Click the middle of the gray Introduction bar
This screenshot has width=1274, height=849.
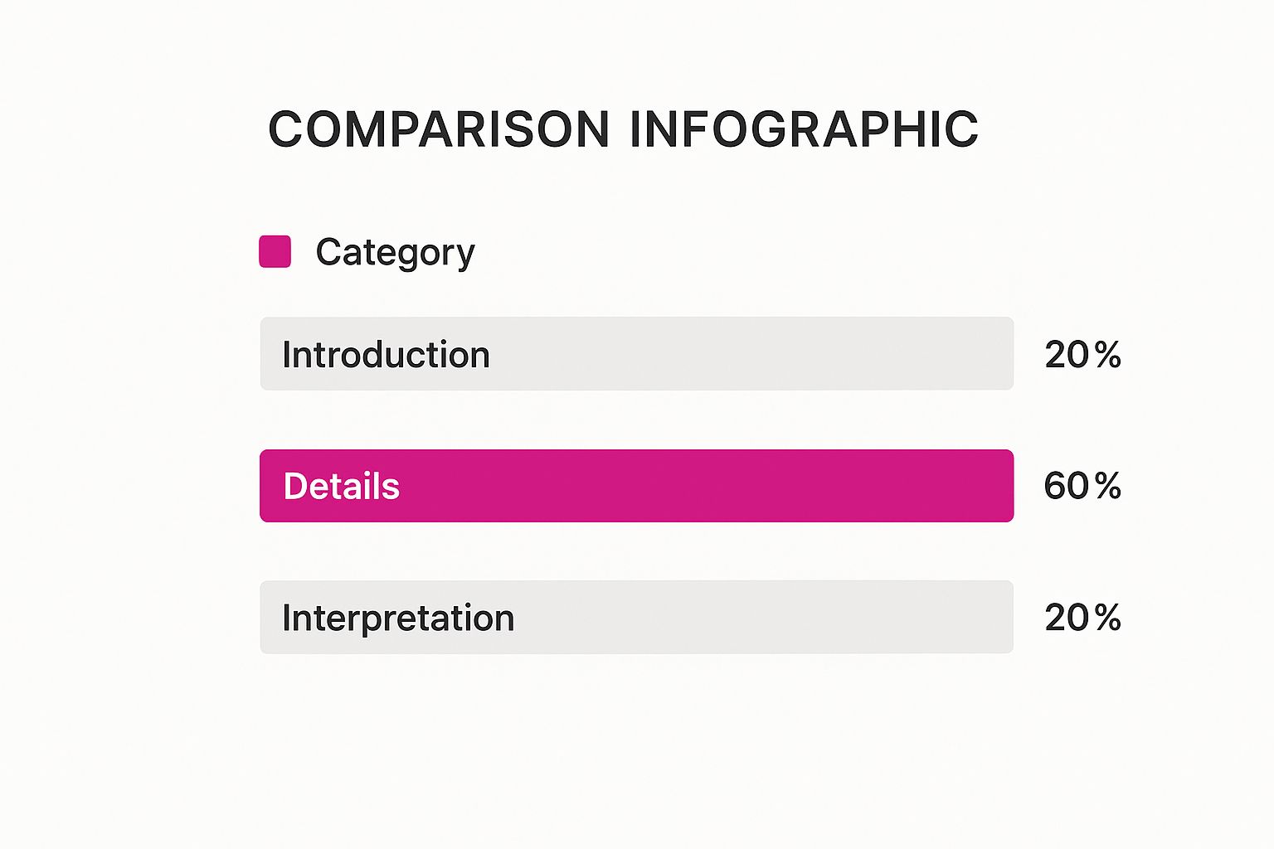636,354
